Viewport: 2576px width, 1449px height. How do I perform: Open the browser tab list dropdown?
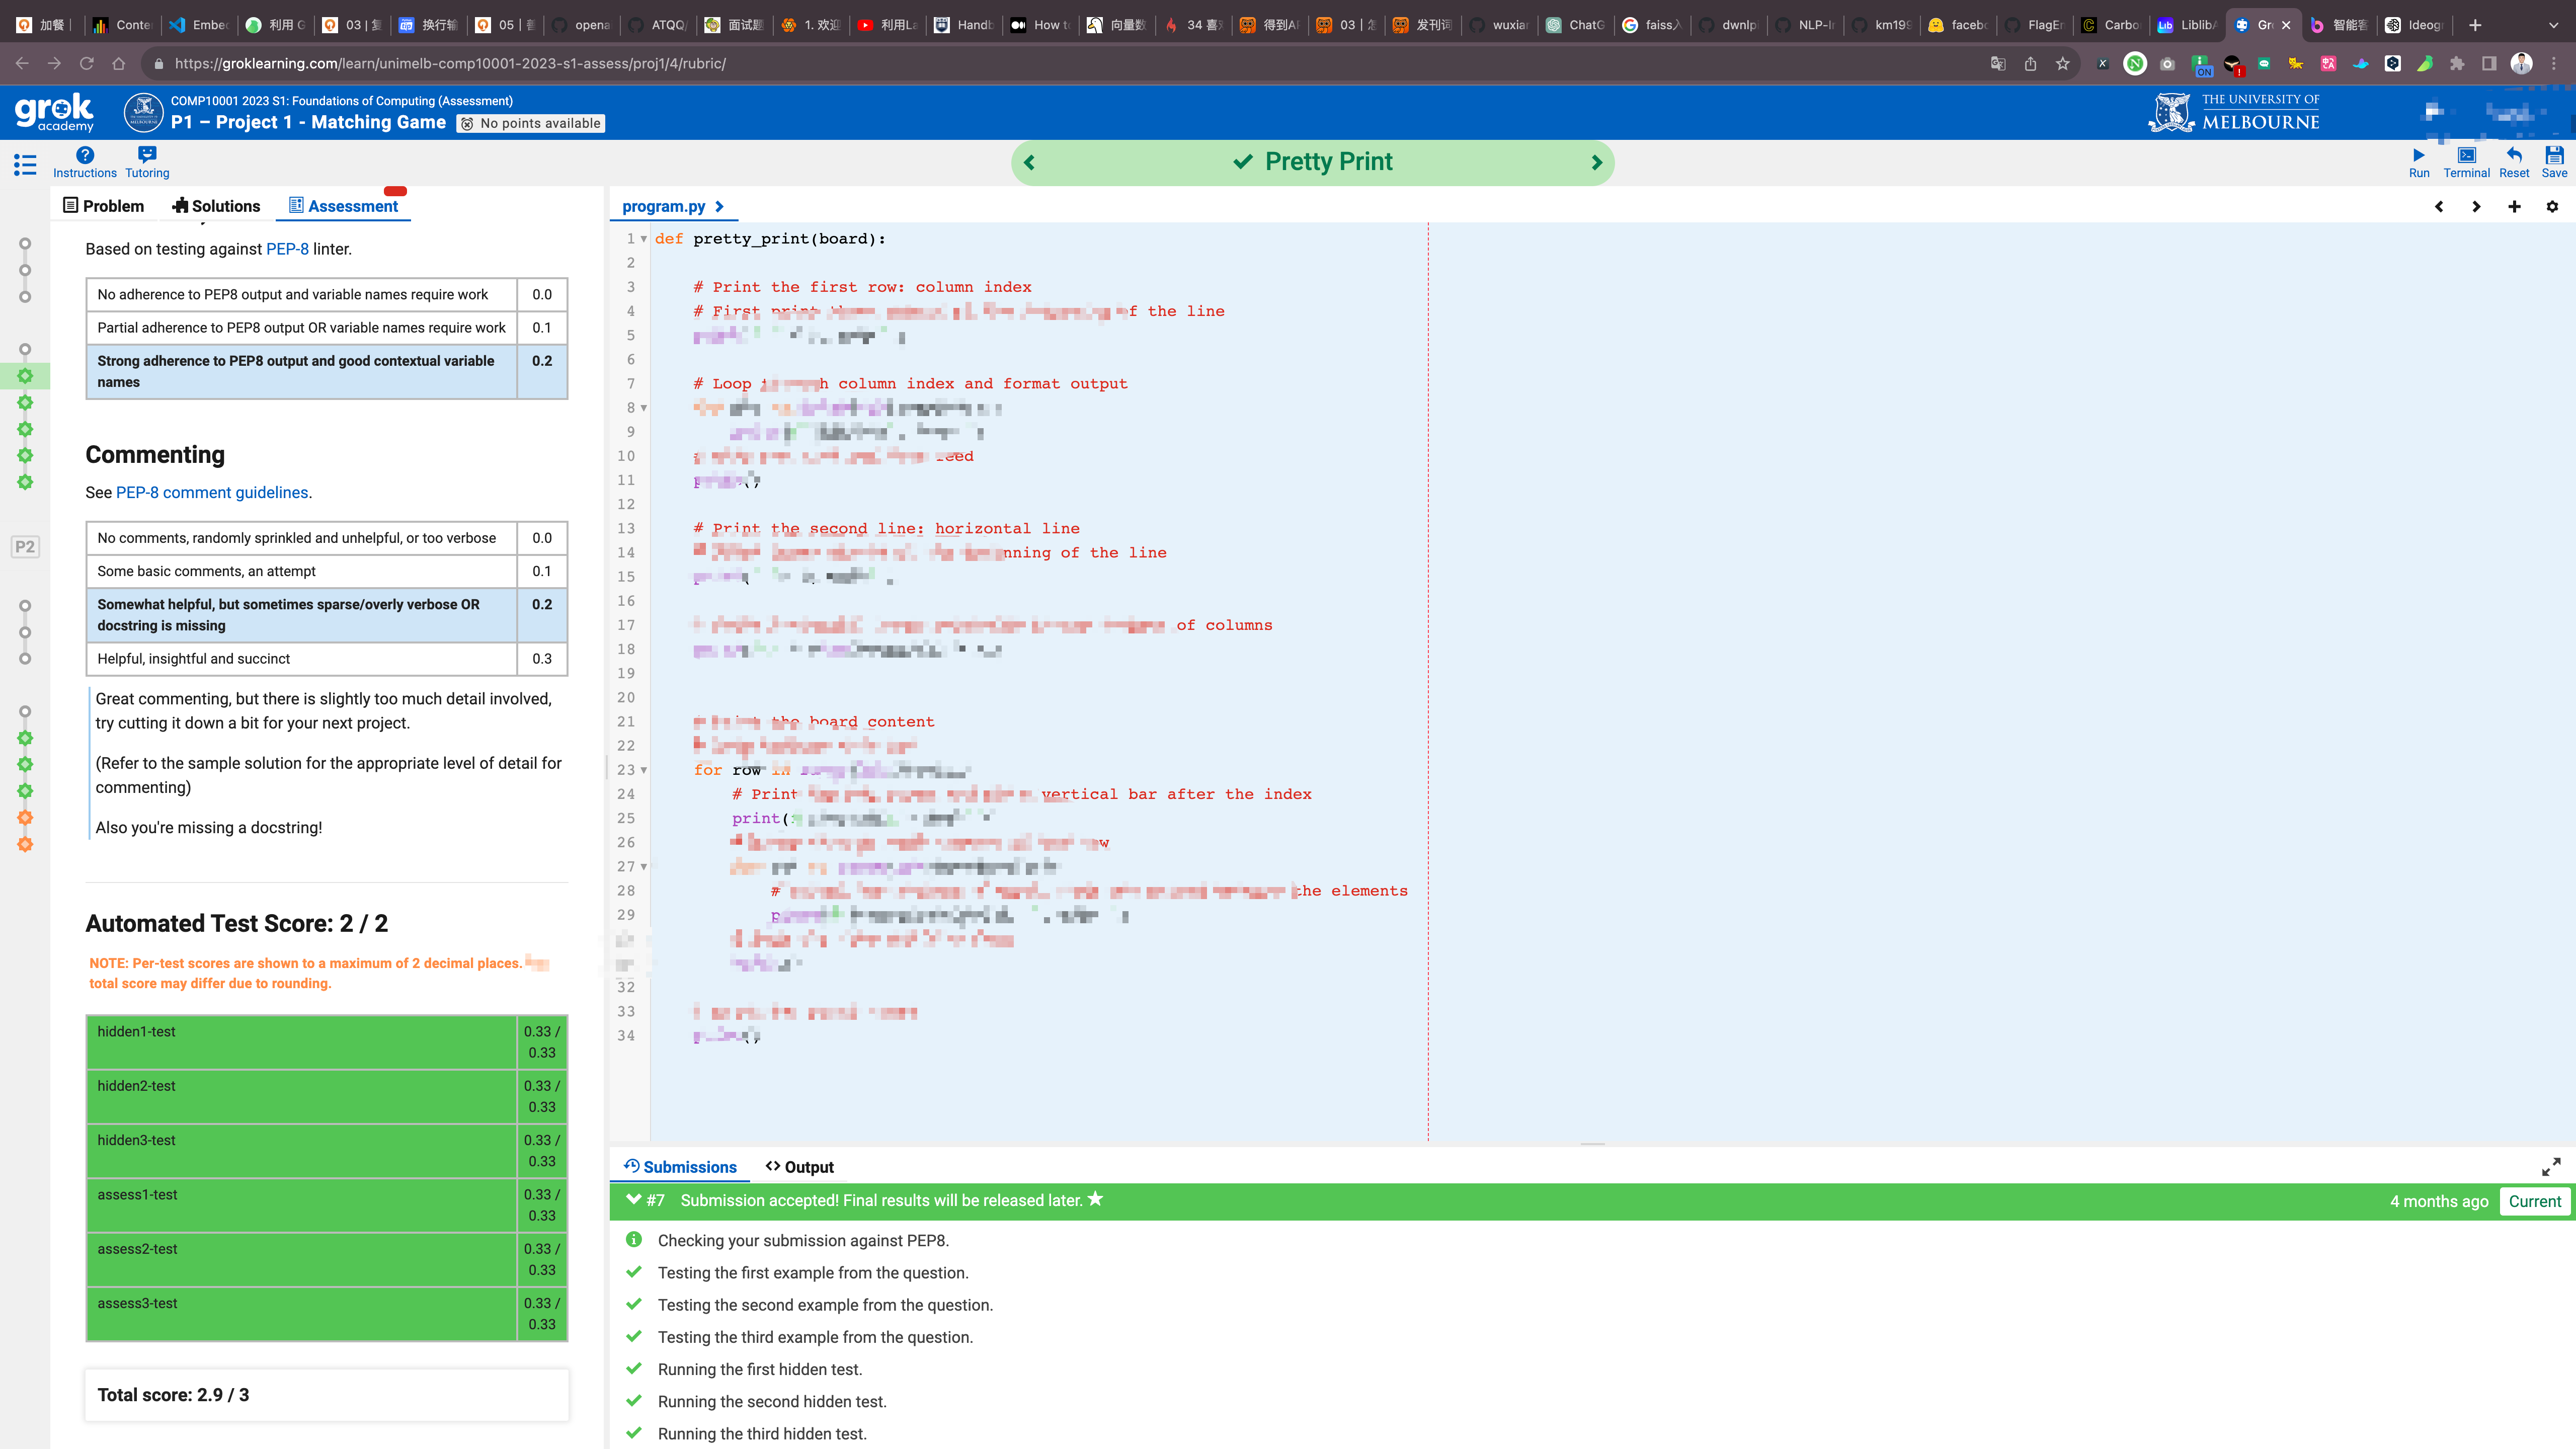pyautogui.click(x=2553, y=25)
